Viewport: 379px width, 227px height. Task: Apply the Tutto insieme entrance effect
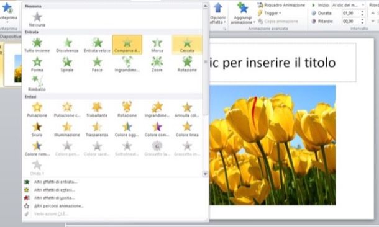click(37, 45)
